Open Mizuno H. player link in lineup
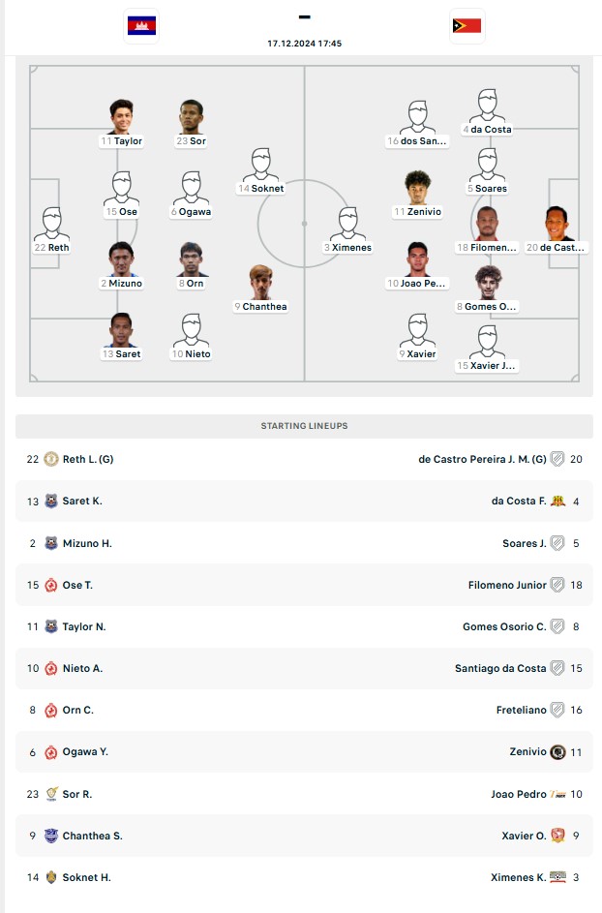 (87, 543)
